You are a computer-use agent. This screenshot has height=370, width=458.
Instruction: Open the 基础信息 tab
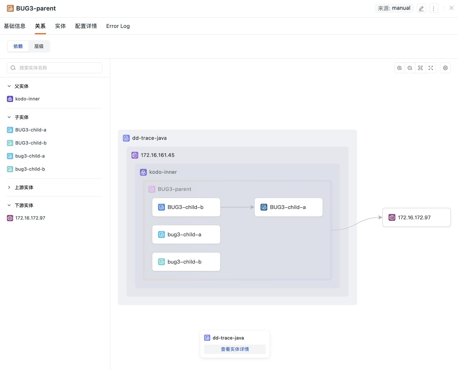pyautogui.click(x=15, y=26)
